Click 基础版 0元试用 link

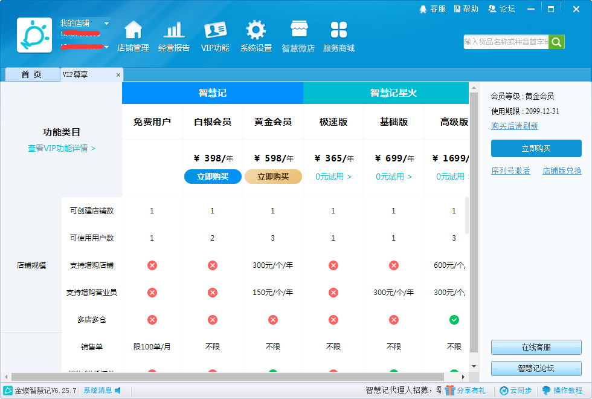(394, 177)
